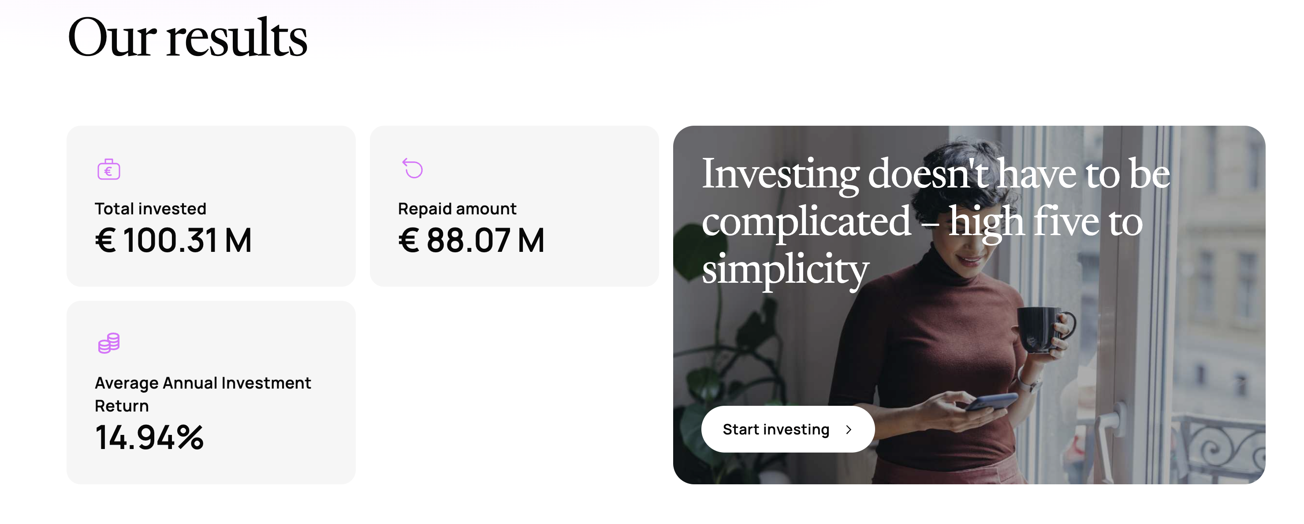Click the Total invested label
The height and width of the screenshot is (524, 1304).
pyautogui.click(x=150, y=209)
